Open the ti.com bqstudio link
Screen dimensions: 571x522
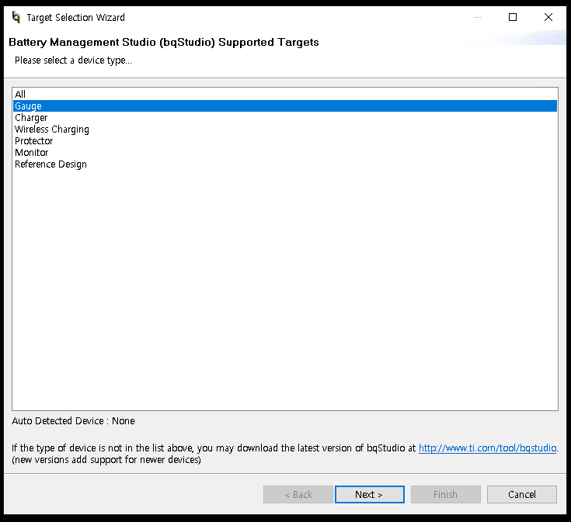487,448
